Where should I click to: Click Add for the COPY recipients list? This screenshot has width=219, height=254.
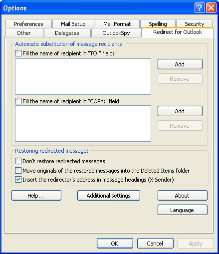coord(180,111)
